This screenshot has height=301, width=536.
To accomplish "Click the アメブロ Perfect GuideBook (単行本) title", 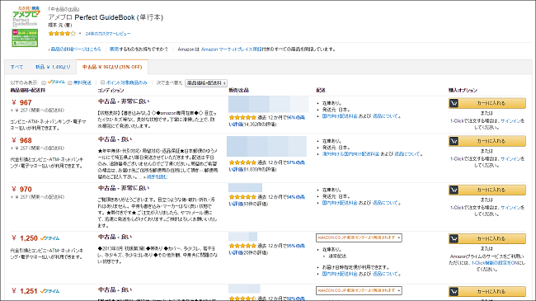I will (106, 17).
